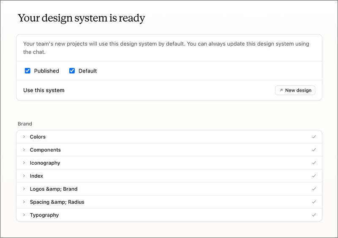Select the Index label
338x238 pixels.
36,176
